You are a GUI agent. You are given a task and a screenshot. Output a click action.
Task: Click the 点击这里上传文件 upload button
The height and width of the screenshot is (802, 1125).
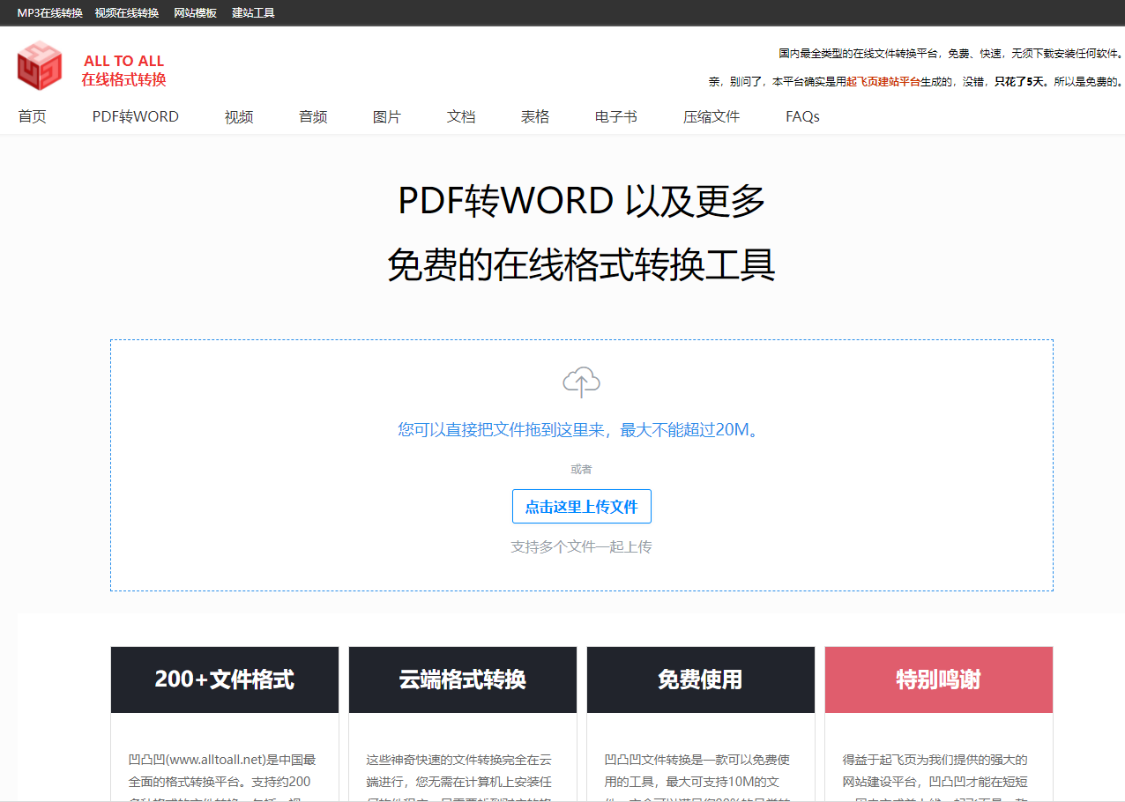(x=582, y=507)
